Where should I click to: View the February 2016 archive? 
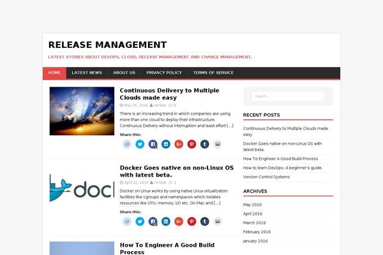click(x=257, y=231)
